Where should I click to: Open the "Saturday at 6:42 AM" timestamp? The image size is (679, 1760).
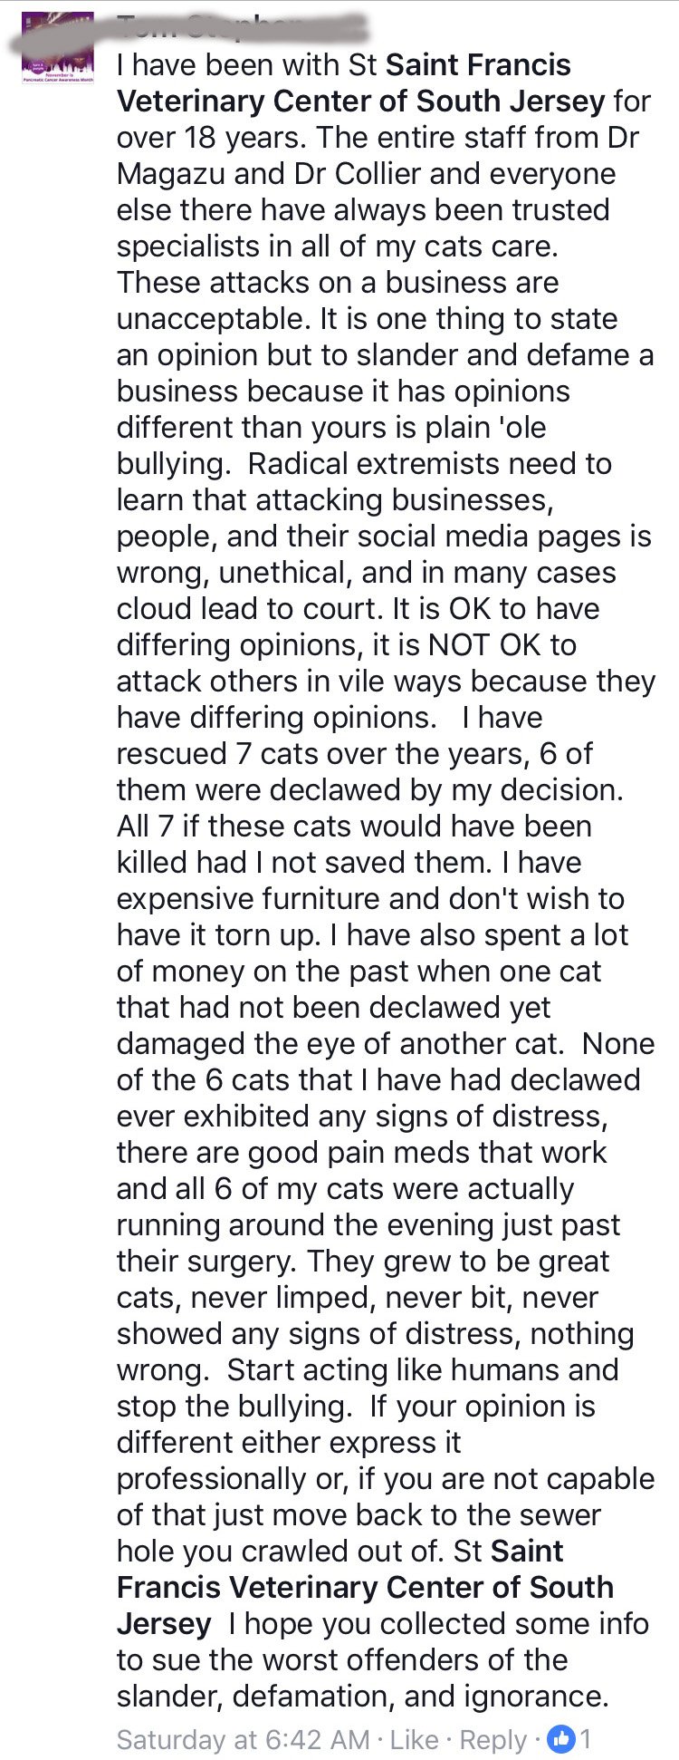[x=243, y=1739]
